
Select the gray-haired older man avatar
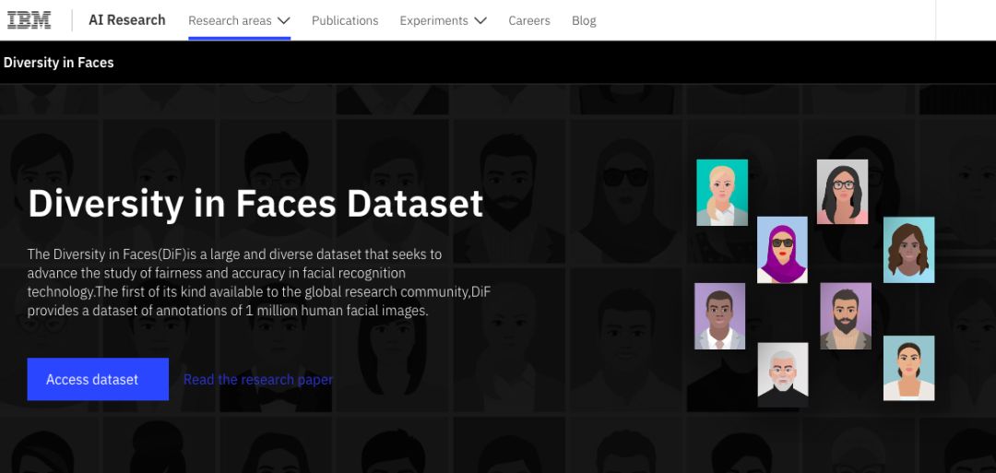pyautogui.click(x=783, y=374)
